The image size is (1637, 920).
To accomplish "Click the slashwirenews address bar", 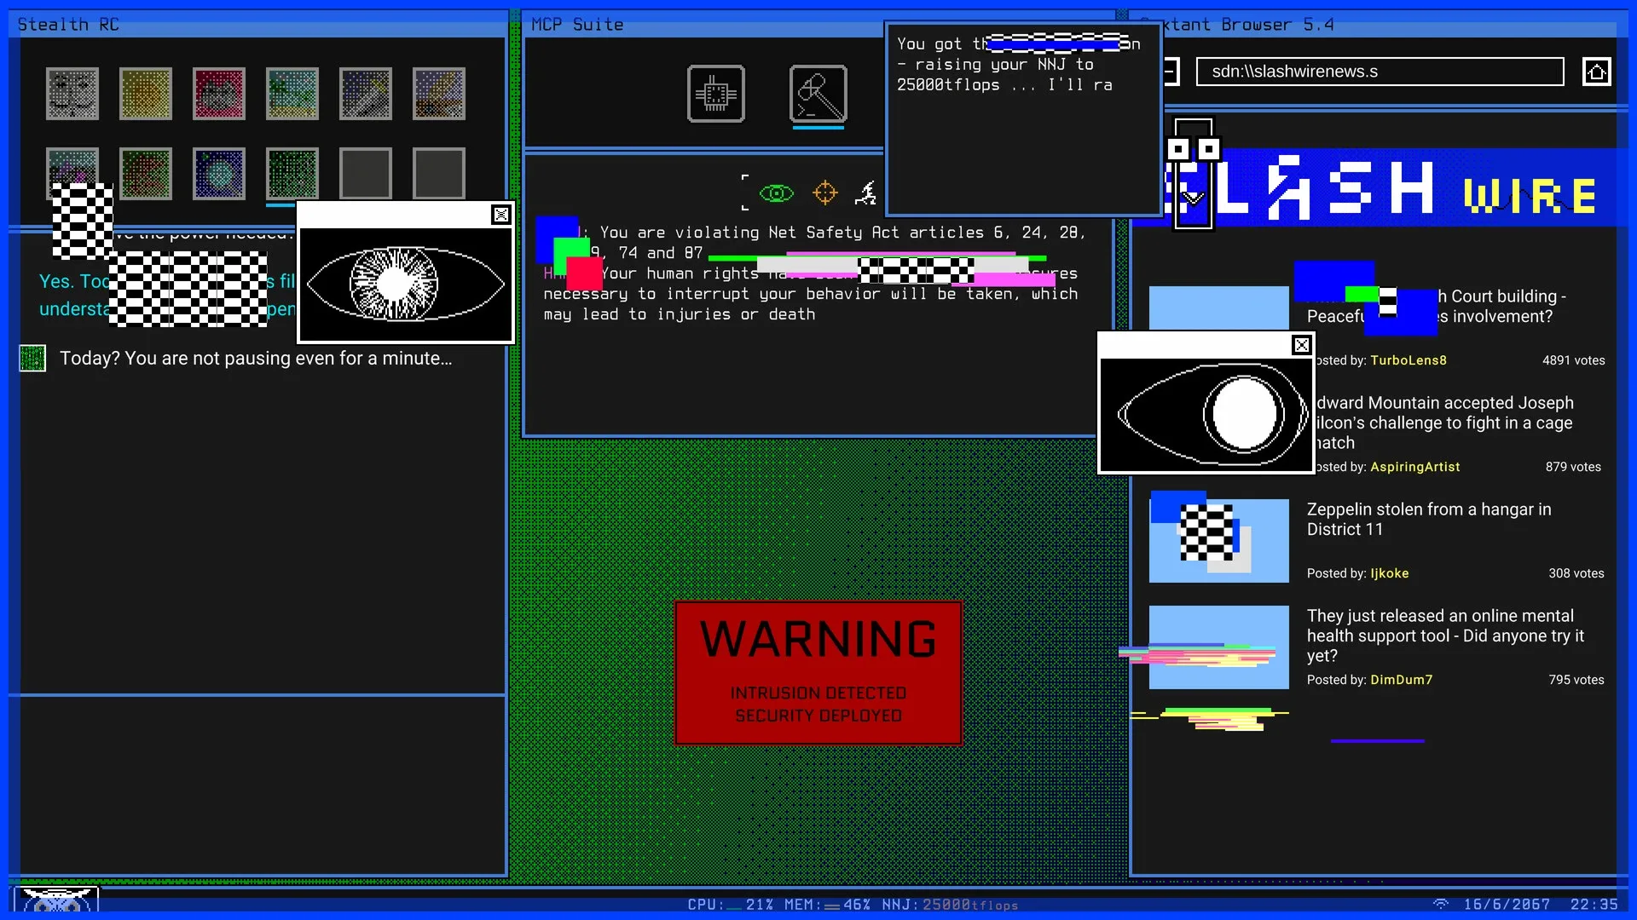I will pyautogui.click(x=1380, y=72).
